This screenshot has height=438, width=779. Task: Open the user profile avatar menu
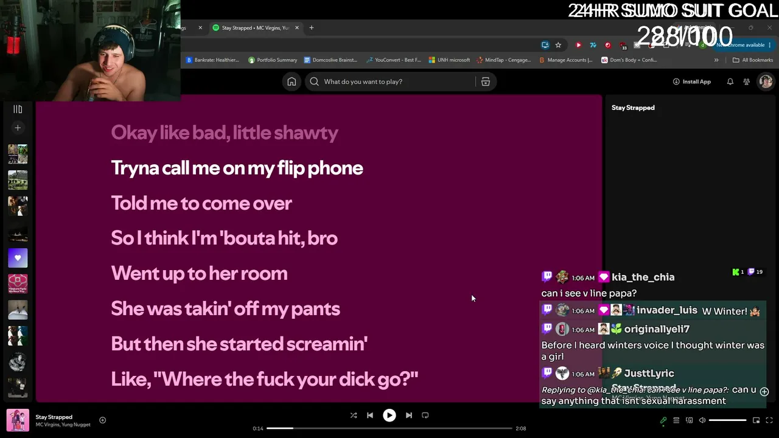click(766, 82)
